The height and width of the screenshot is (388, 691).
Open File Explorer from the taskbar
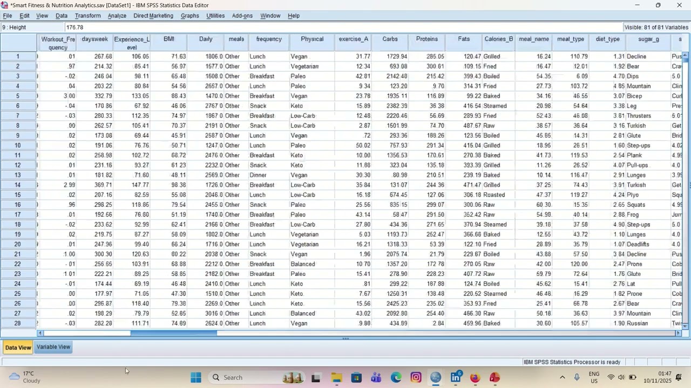pos(337,378)
